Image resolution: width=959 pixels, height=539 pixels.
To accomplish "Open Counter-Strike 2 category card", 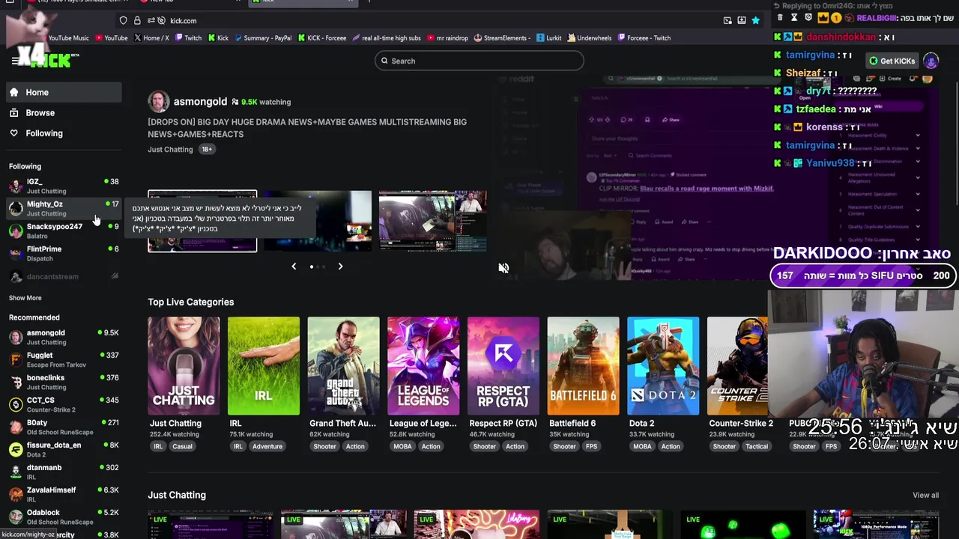I will (738, 366).
